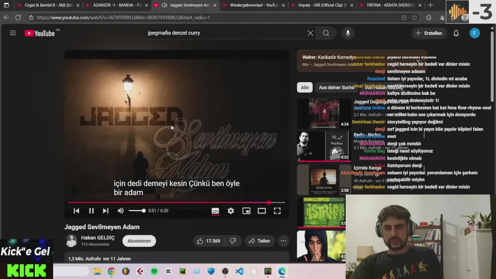
Task: Switch to FIRTINA - KERATA tab
Action: (390, 5)
